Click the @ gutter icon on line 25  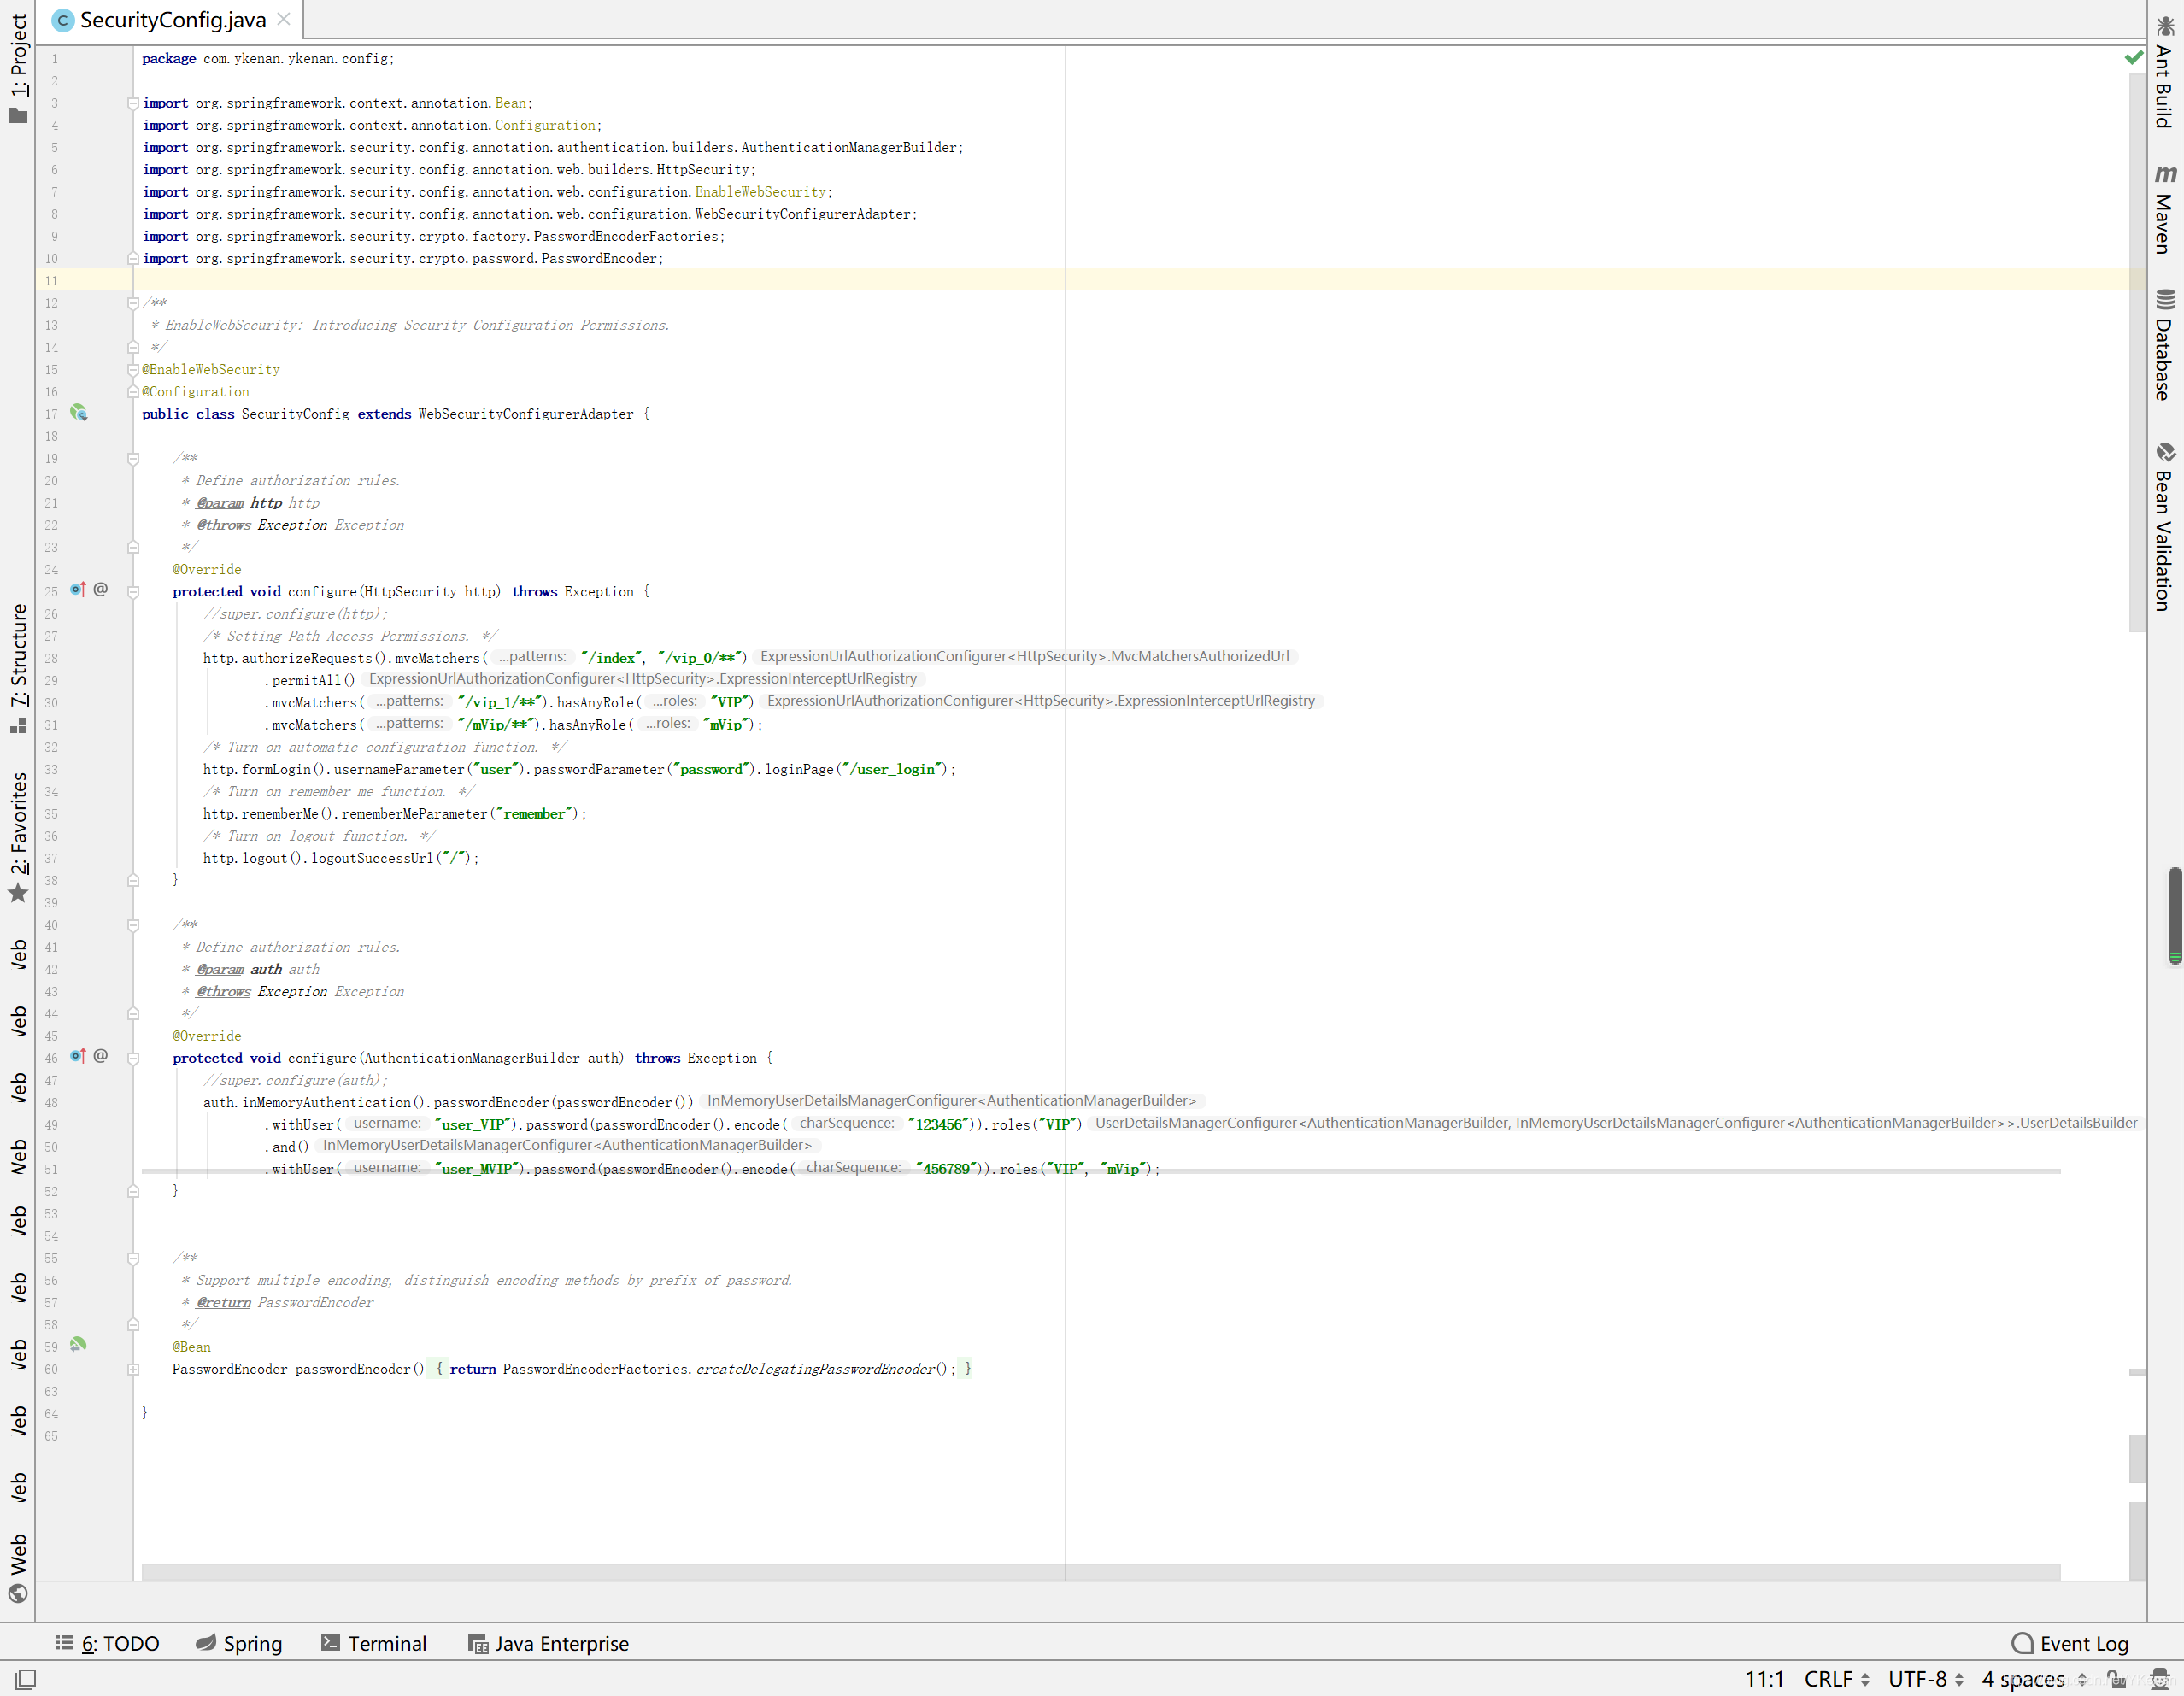[x=101, y=590]
